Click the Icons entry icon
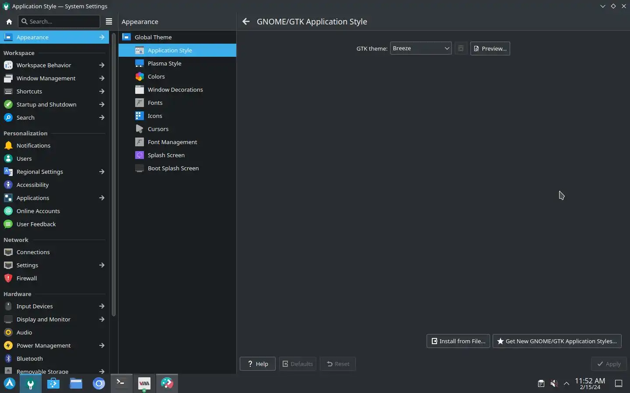Screen dimensions: 630x393 (x=140, y=116)
